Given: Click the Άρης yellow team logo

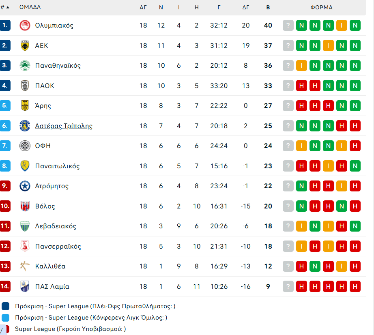Looking at the screenshot, I should tap(25, 106).
